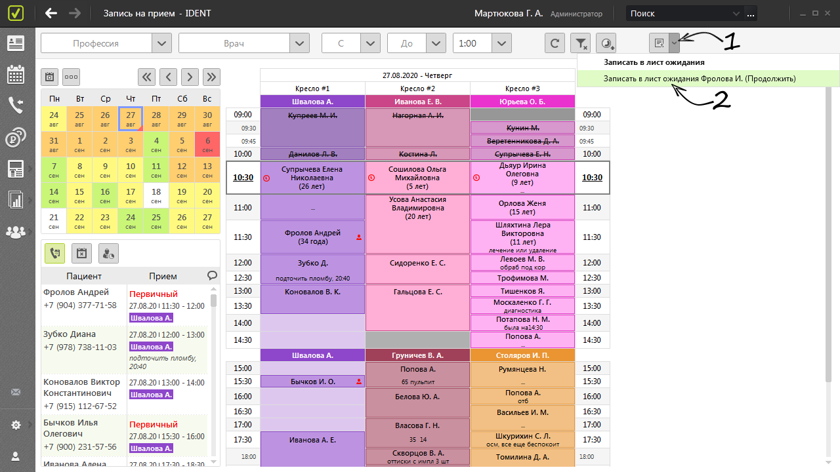This screenshot has height=472, width=840.
Task: Open the search field dropdown arrow
Action: pyautogui.click(x=736, y=13)
